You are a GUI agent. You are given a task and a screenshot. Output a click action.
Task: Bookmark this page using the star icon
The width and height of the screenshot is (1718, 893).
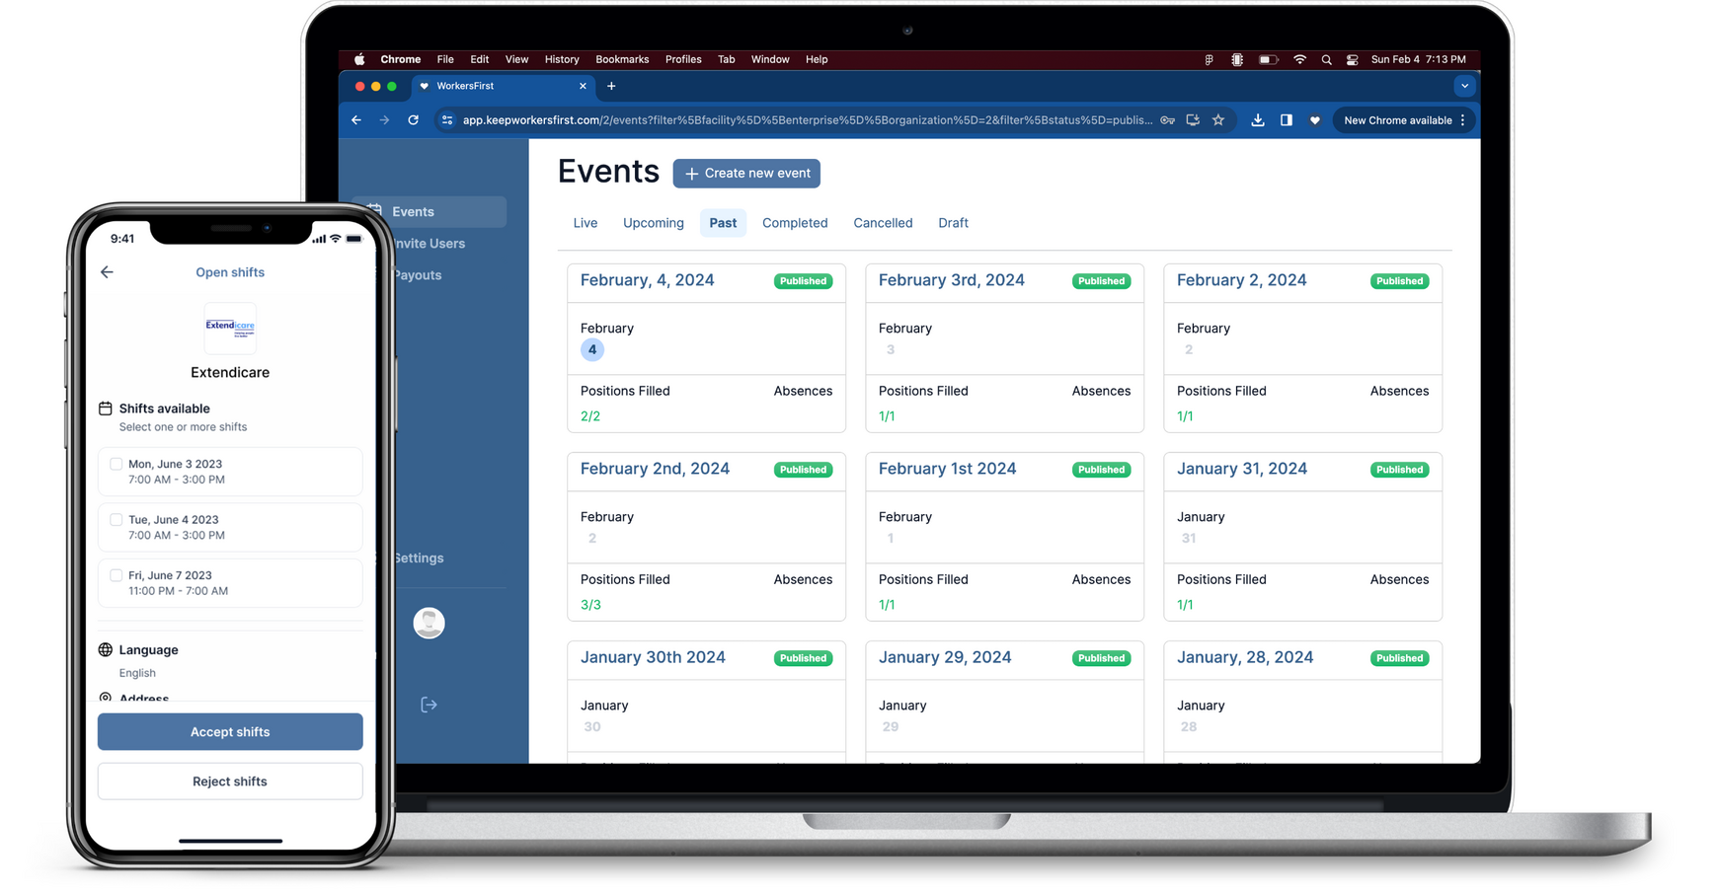pyautogui.click(x=1218, y=120)
